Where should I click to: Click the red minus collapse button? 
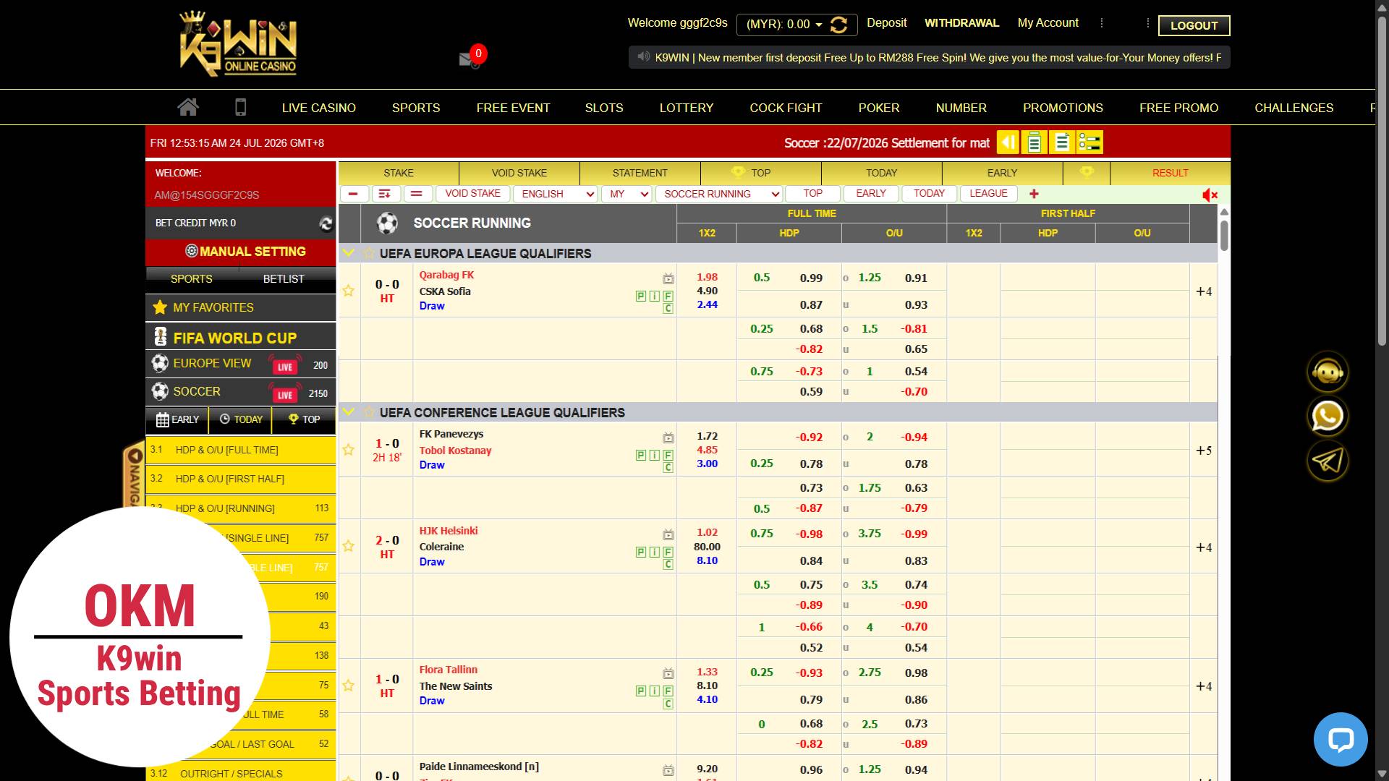click(354, 194)
